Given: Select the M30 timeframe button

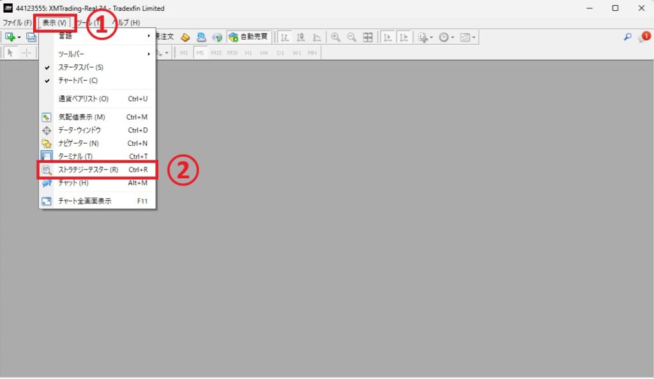Looking at the screenshot, I should [232, 52].
